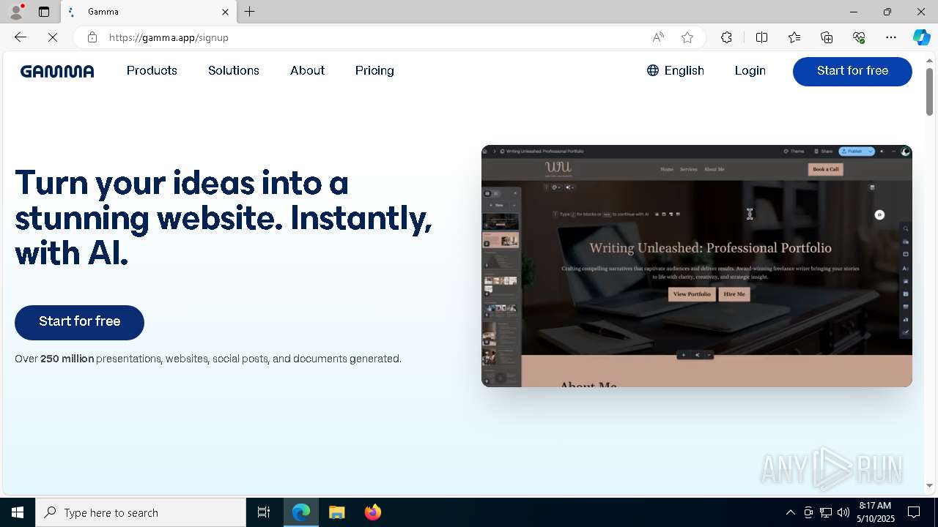This screenshot has width=938, height=527.
Task: Open Collections icon
Action: (x=827, y=37)
